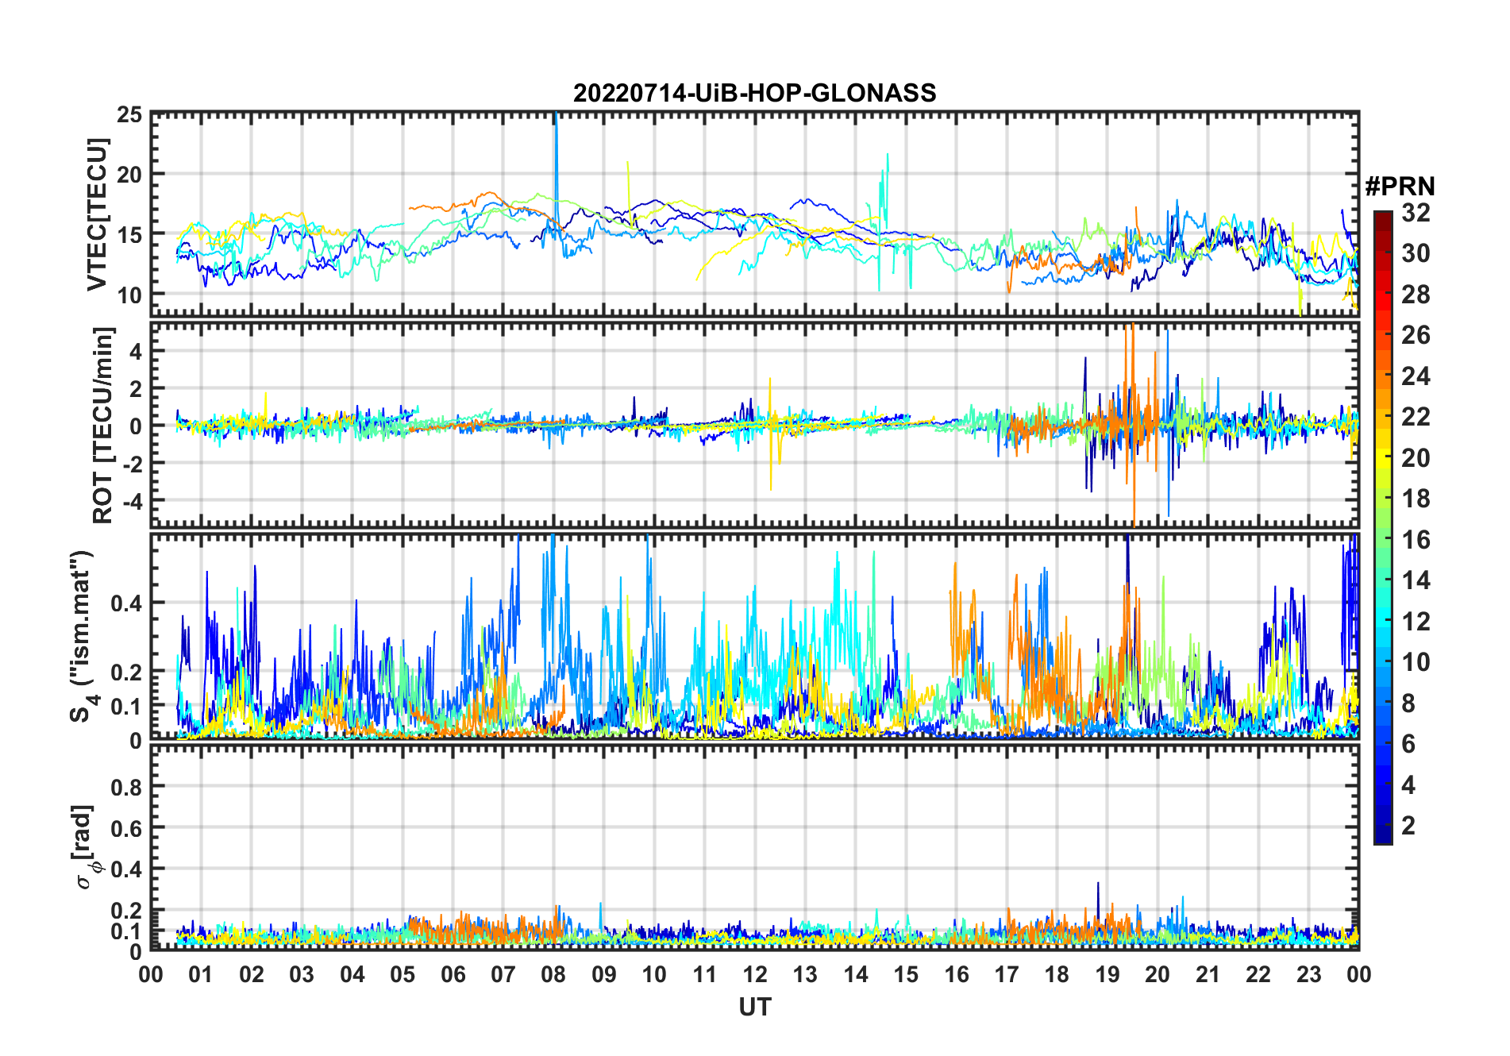
Task: Click the orange colorbar band beside 24
Action: coord(1382,376)
